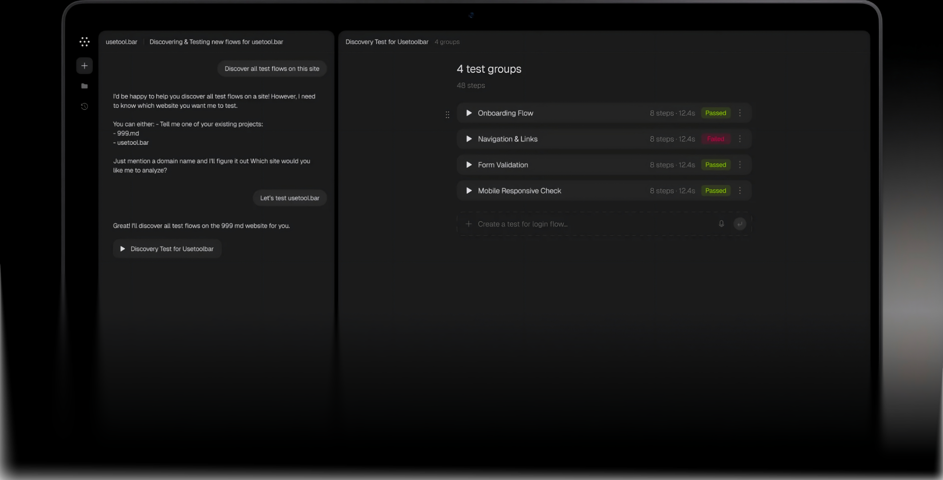This screenshot has width=943, height=480.
Task: Click the 48 steps label
Action: pyautogui.click(x=471, y=85)
